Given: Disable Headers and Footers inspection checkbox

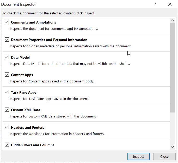Looking at the screenshot, I should [7, 127].
